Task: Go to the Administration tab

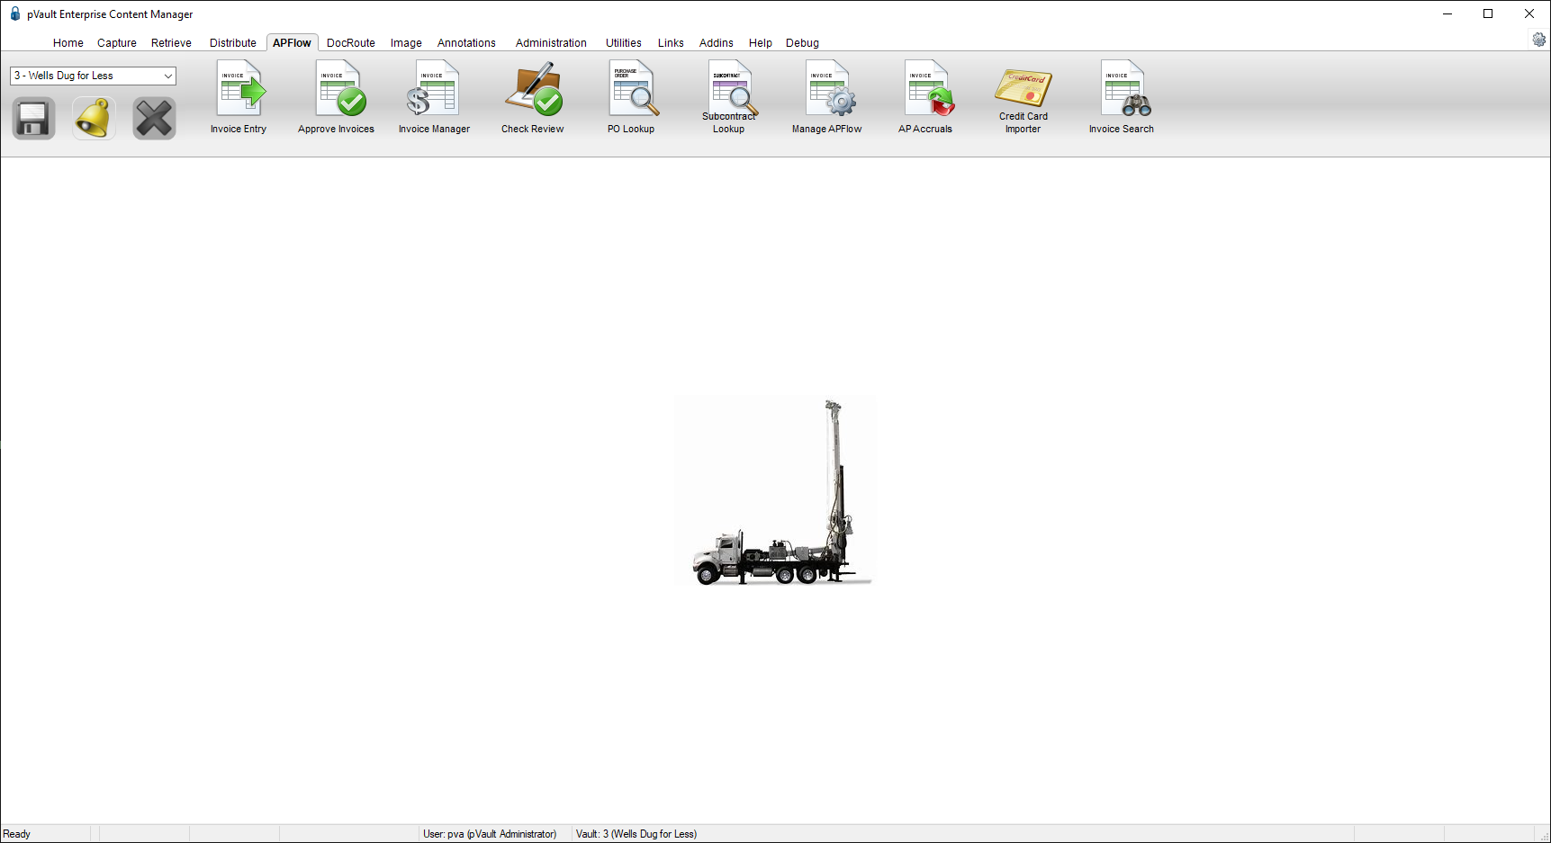Action: (551, 42)
